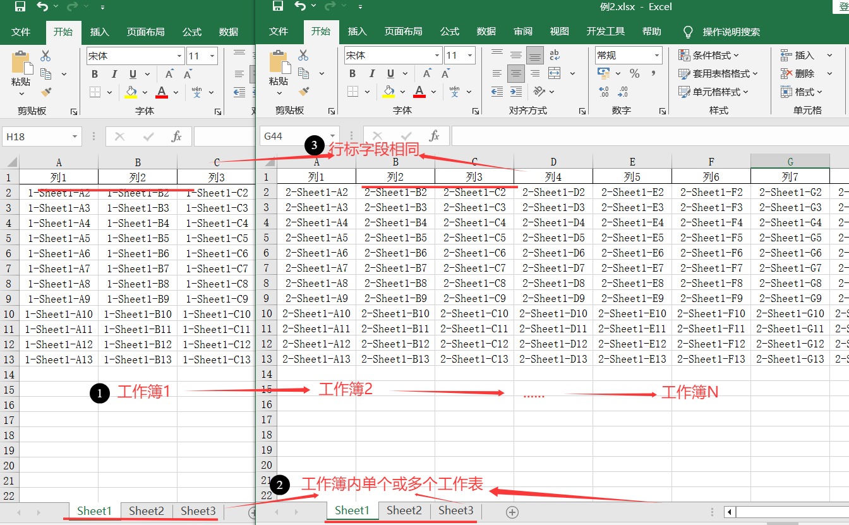849x525 pixels.
Task: Switch to Sheet2 tab in the right workbook
Action: click(404, 510)
